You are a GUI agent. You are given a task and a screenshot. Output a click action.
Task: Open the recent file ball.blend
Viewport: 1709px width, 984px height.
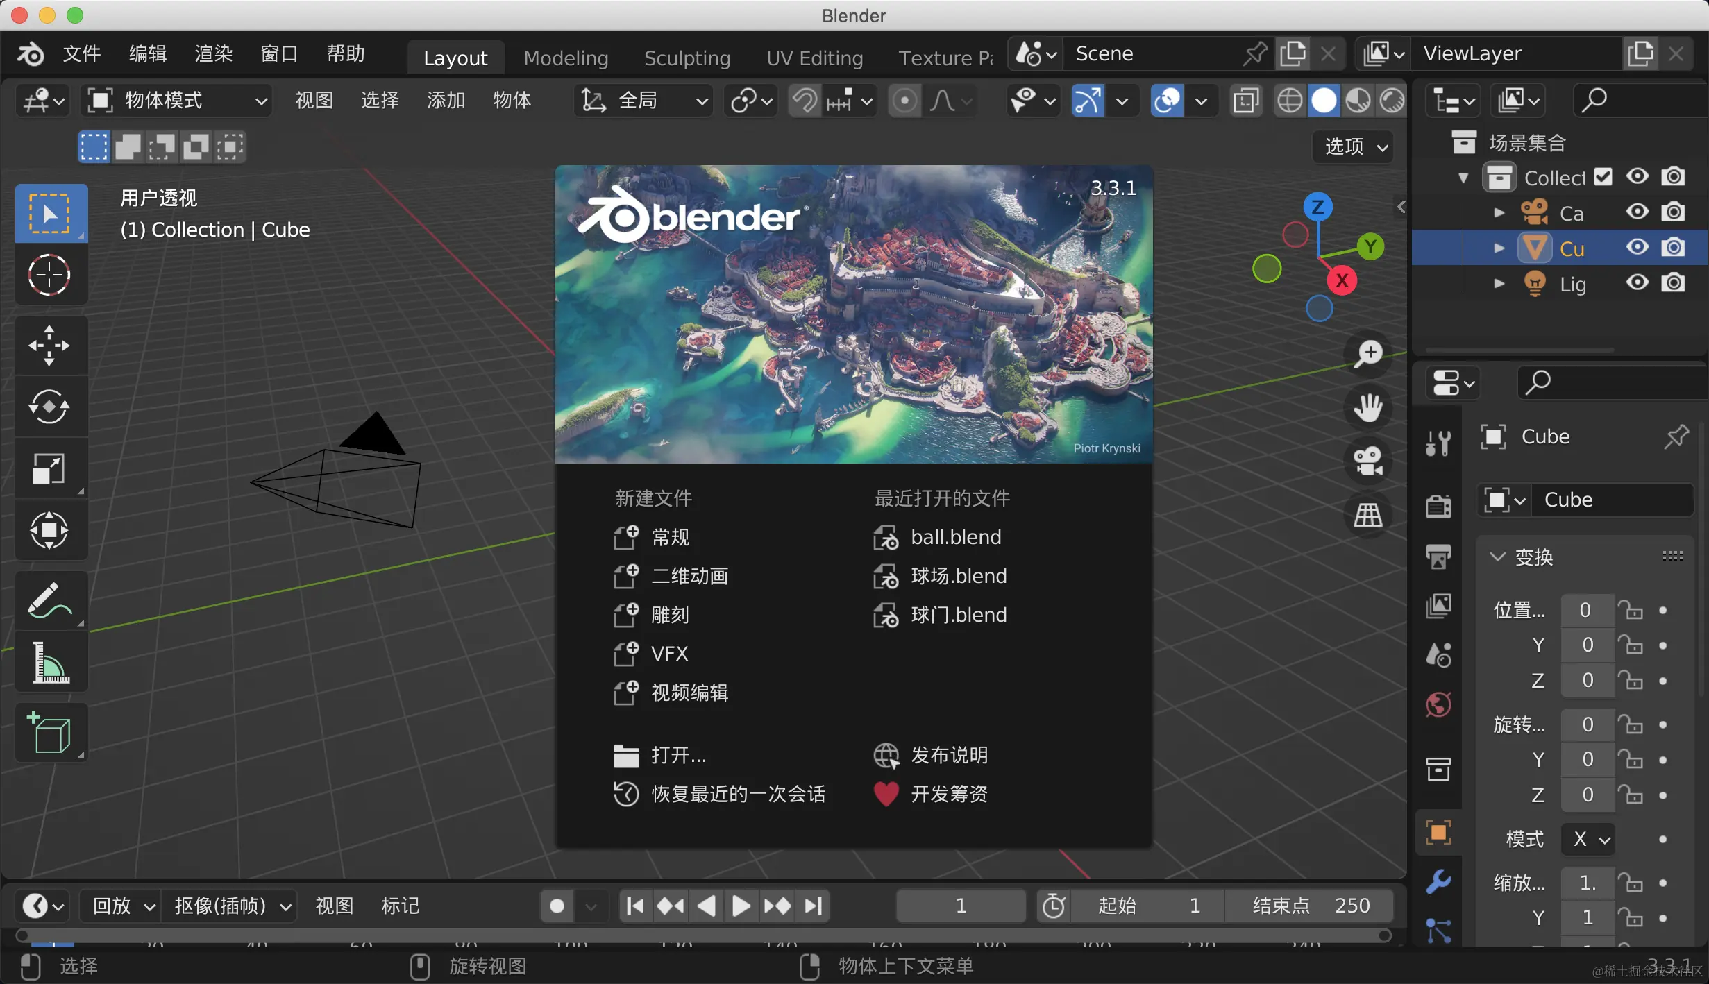955,537
